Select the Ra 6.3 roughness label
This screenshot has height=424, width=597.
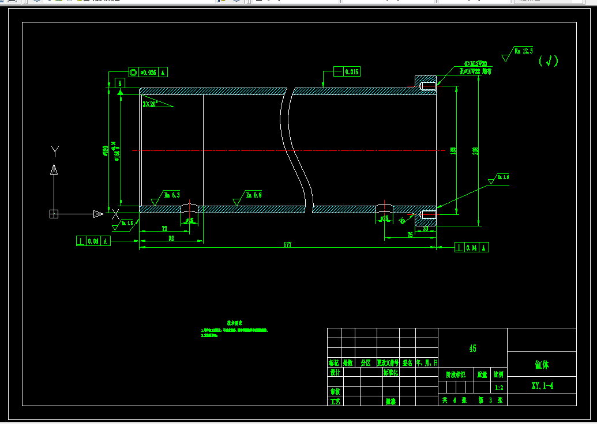pos(172,195)
